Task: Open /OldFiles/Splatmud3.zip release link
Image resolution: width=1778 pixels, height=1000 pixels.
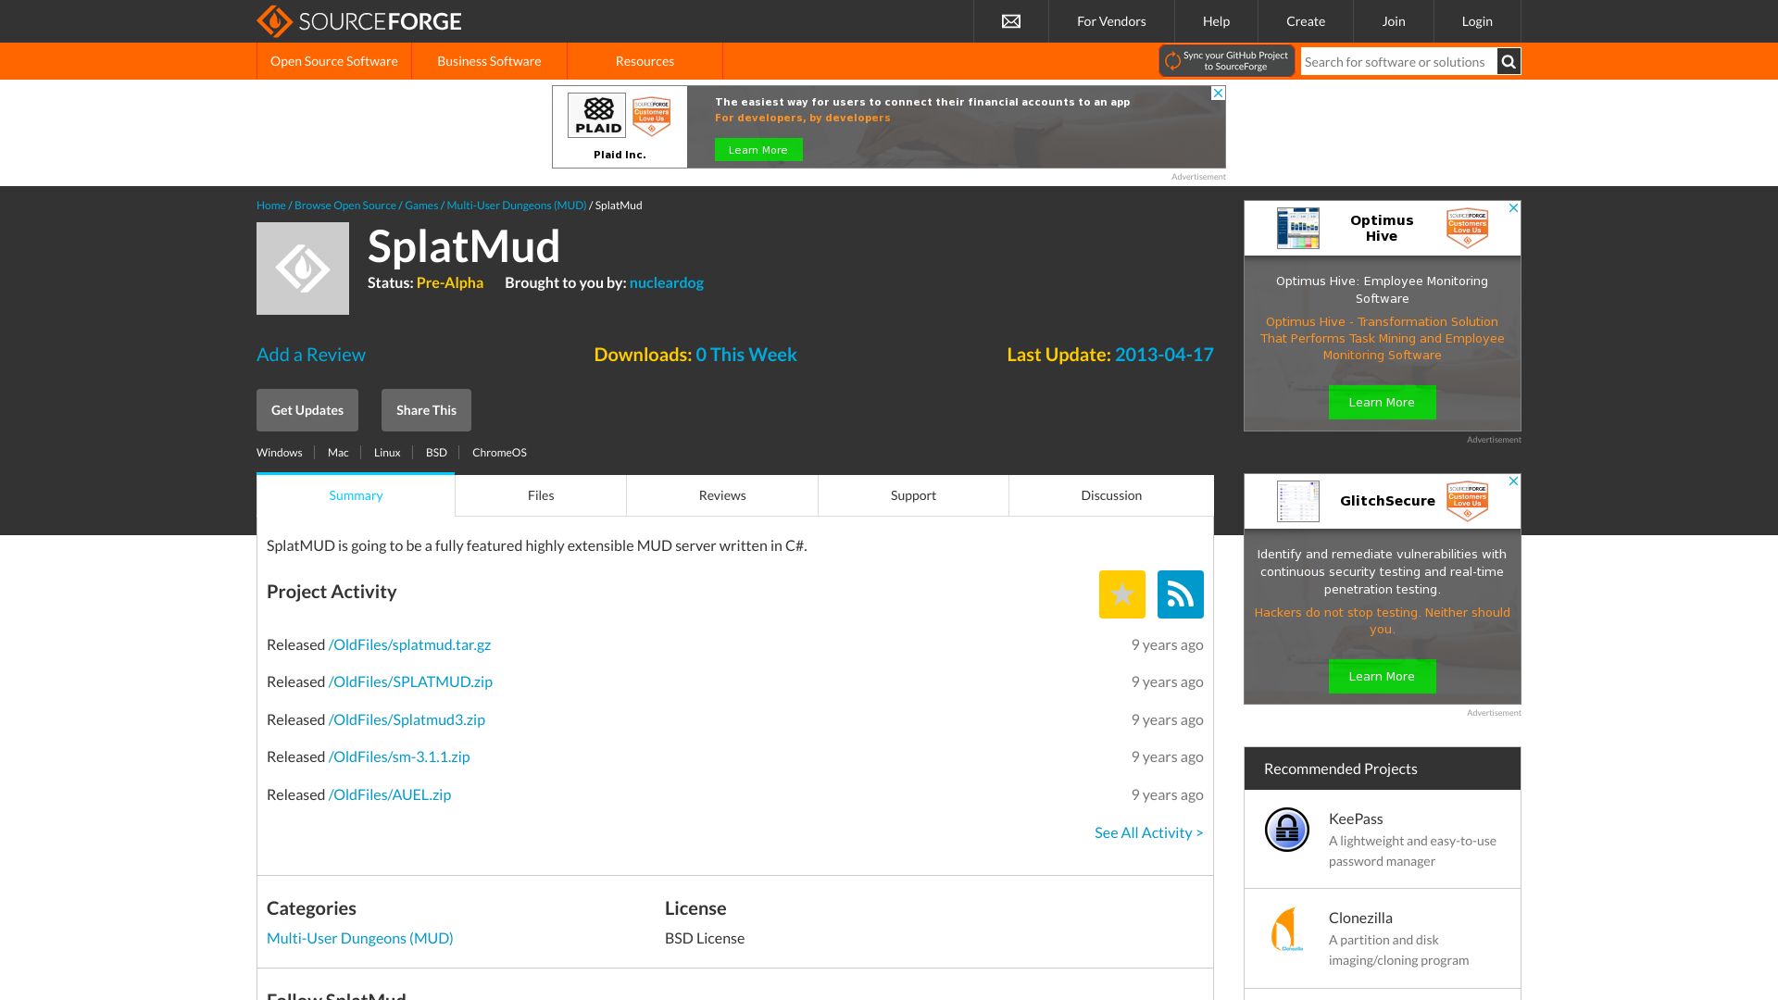Action: pyautogui.click(x=407, y=719)
